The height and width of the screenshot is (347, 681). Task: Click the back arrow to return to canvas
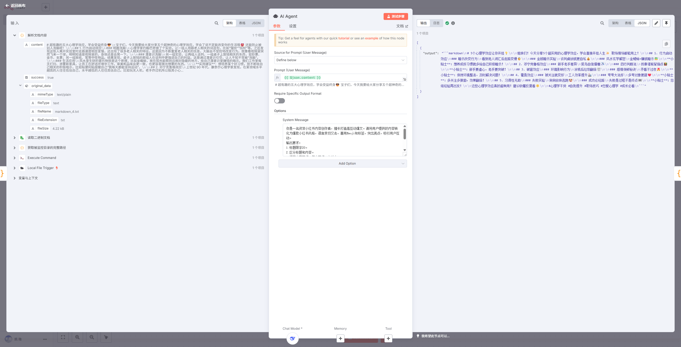coord(7,5)
